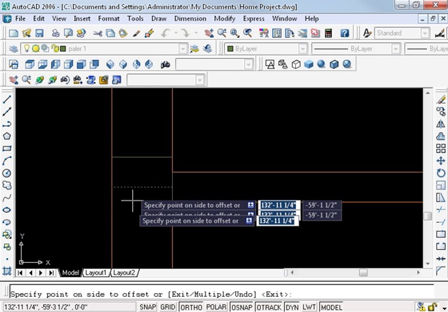Switch to the Layout2 tab
448x312 pixels.
124,273
